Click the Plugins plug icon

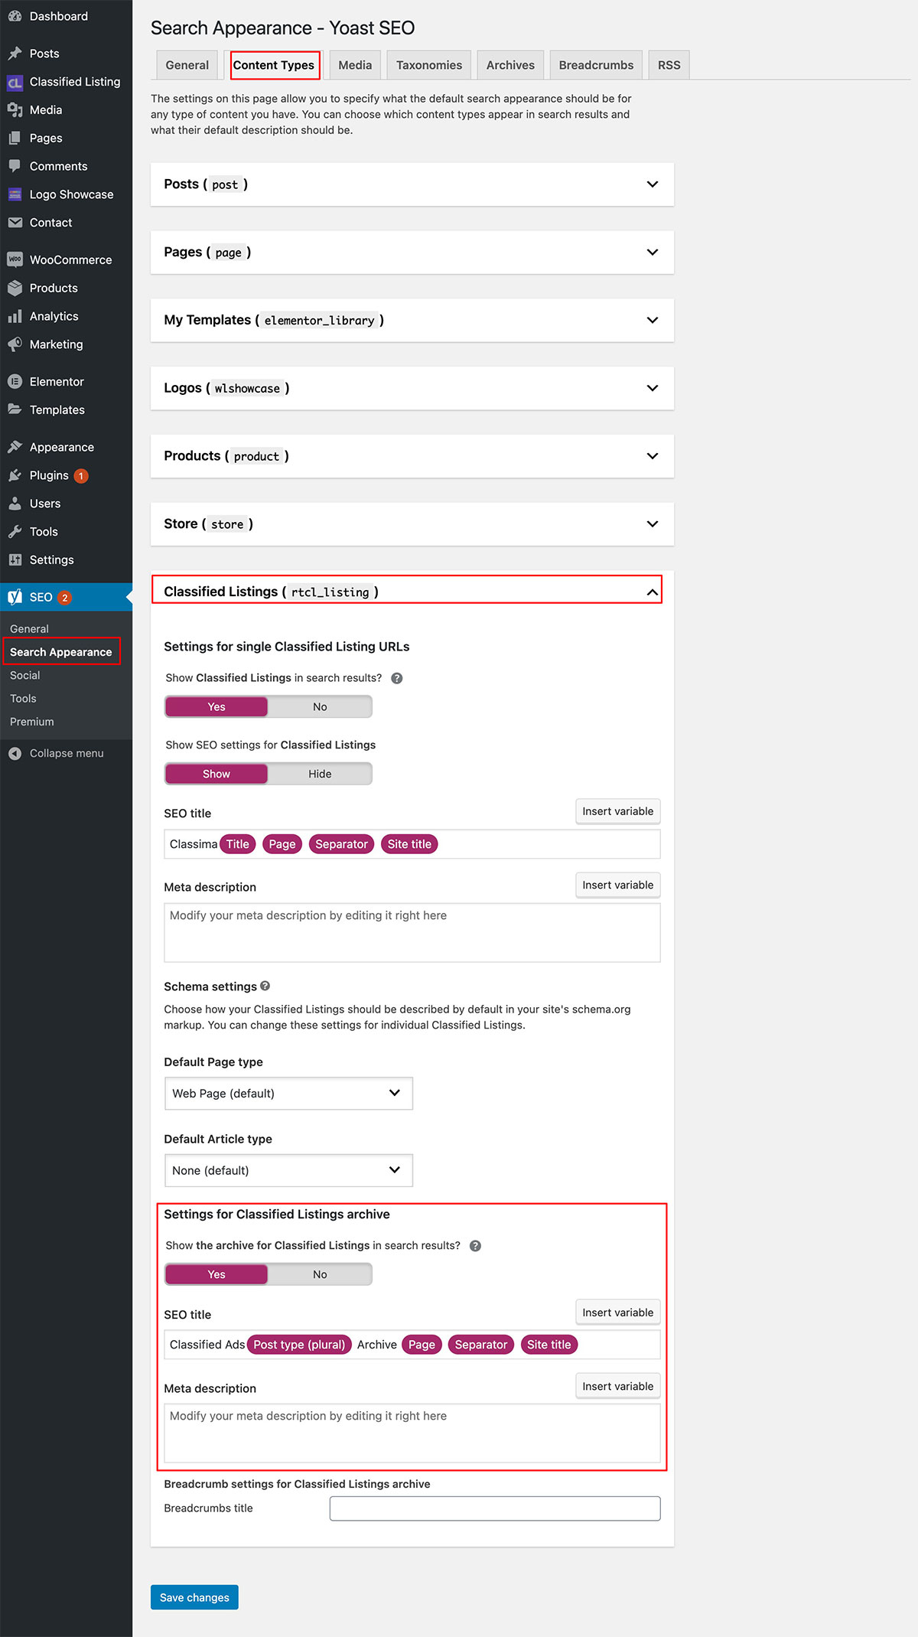[15, 475]
